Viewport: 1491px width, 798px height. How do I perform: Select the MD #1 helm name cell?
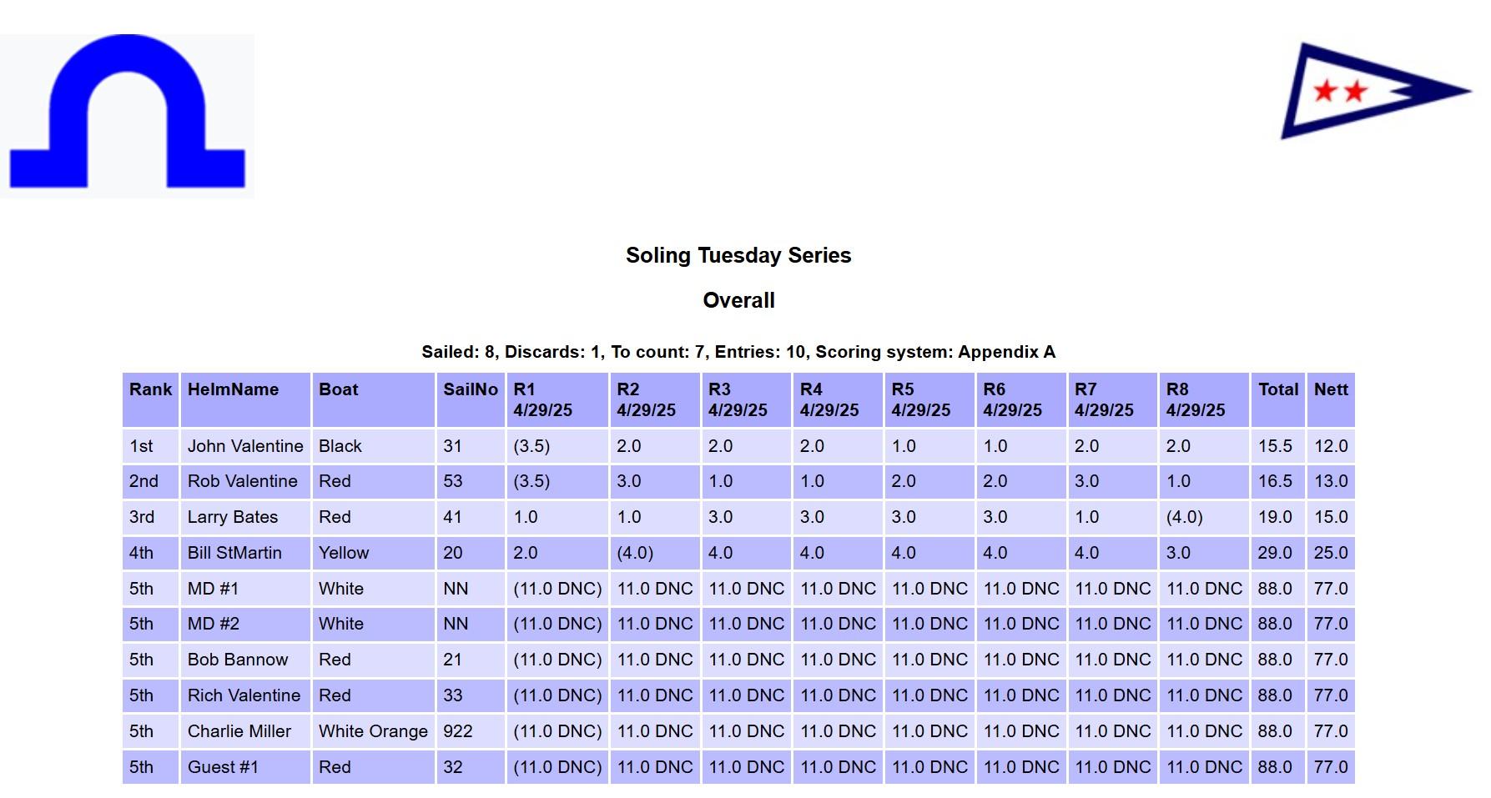245,589
